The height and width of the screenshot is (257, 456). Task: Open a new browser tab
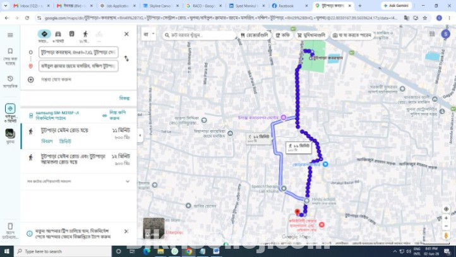[x=360, y=6]
